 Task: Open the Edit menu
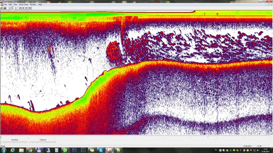click(x=10, y=4)
